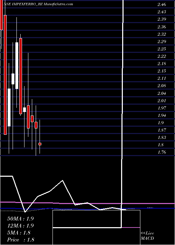Click the 2.32 price axis label
175x245 pixels.
pyautogui.click(x=162, y=34)
